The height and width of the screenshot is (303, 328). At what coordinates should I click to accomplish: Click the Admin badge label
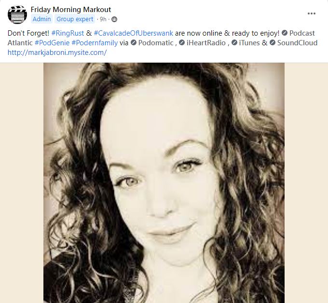pyautogui.click(x=41, y=19)
